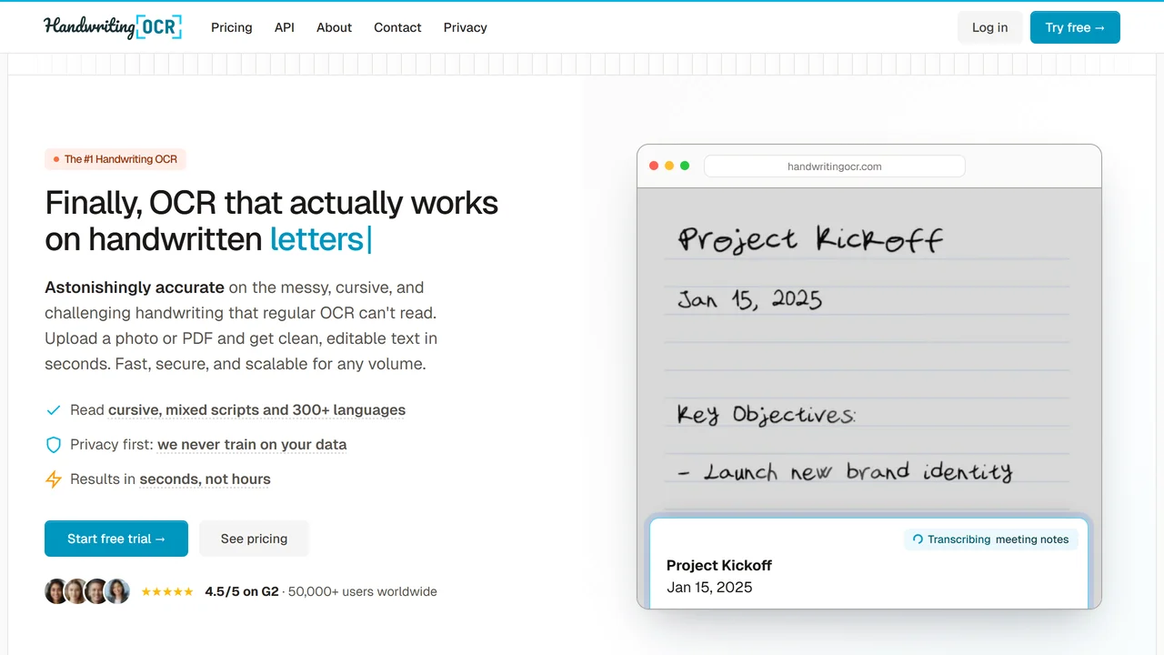Open the About page
The width and height of the screenshot is (1164, 655).
click(334, 27)
